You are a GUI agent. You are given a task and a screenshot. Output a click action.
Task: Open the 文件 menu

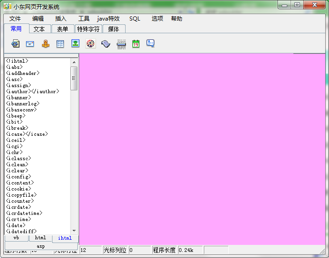pyautogui.click(x=15, y=19)
